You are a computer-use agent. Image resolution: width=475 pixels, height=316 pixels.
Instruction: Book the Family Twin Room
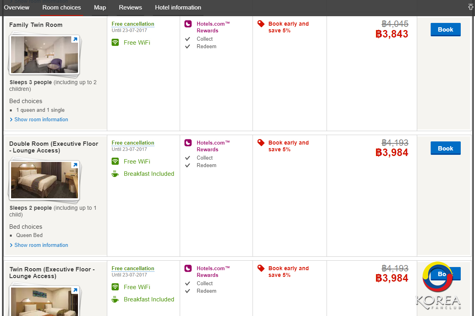tap(445, 30)
